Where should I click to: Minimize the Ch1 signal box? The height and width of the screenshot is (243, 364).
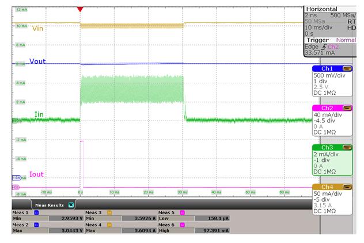pos(347,69)
